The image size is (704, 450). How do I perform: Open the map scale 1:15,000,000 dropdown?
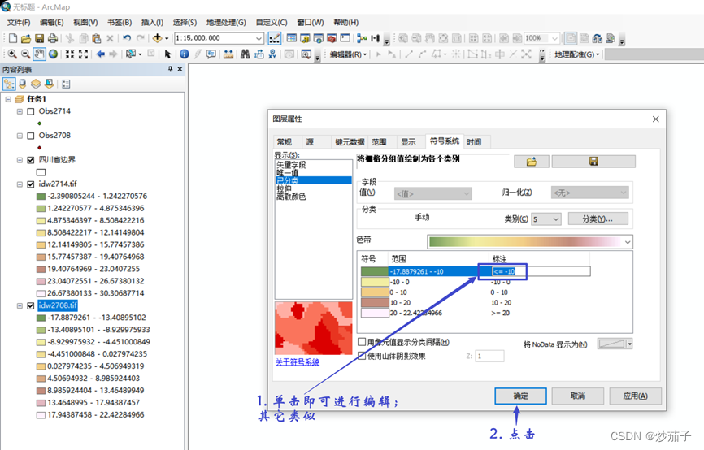[x=259, y=39]
